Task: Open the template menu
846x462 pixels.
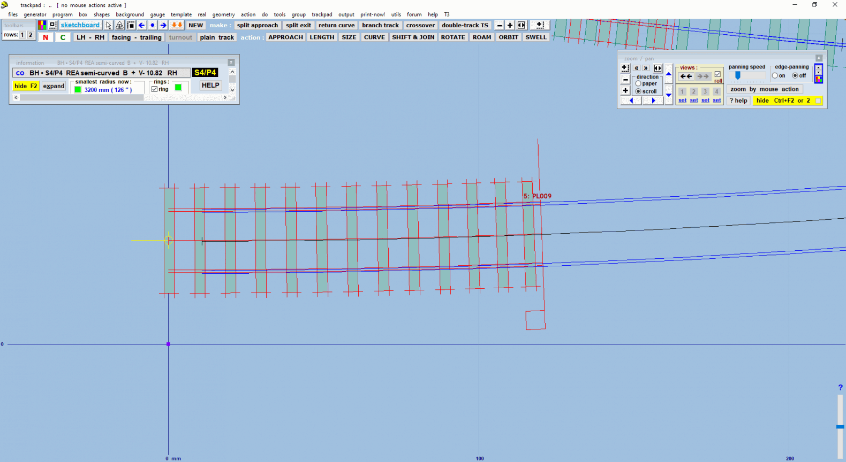Action: [x=181, y=14]
